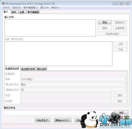The height and width of the screenshot is (129, 132).
Task: Click the 输出文件名 text field
Action: pos(58,112)
